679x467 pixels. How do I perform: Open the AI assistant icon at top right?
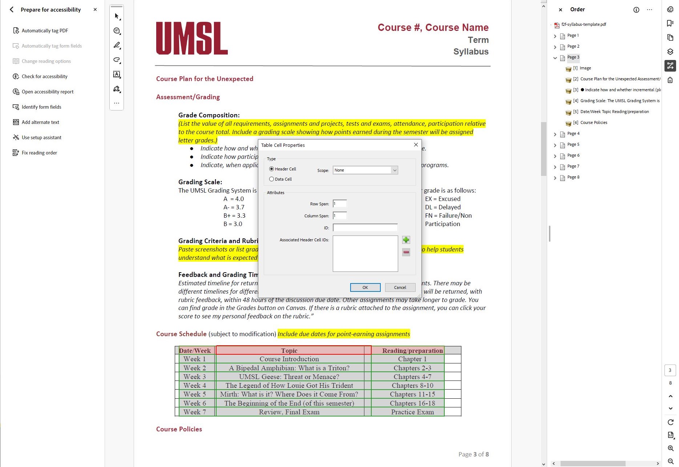coord(670,9)
